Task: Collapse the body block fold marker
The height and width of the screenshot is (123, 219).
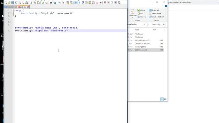Action: [14, 11]
